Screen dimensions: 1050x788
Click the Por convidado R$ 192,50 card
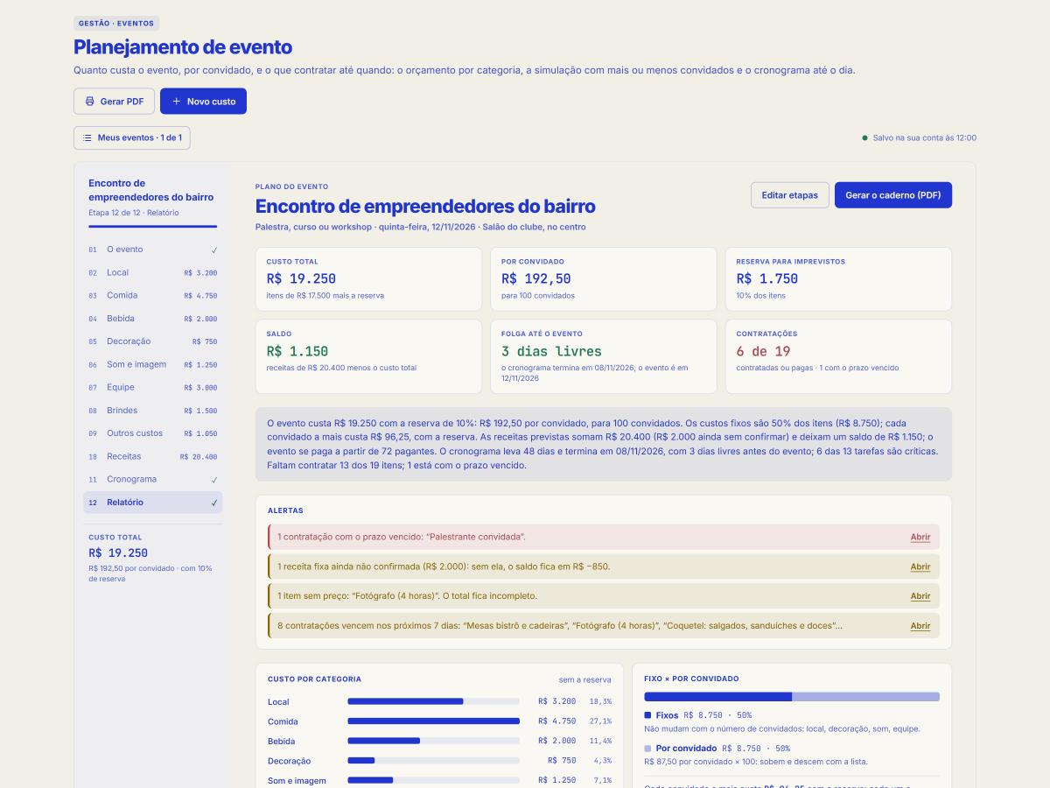pos(604,279)
